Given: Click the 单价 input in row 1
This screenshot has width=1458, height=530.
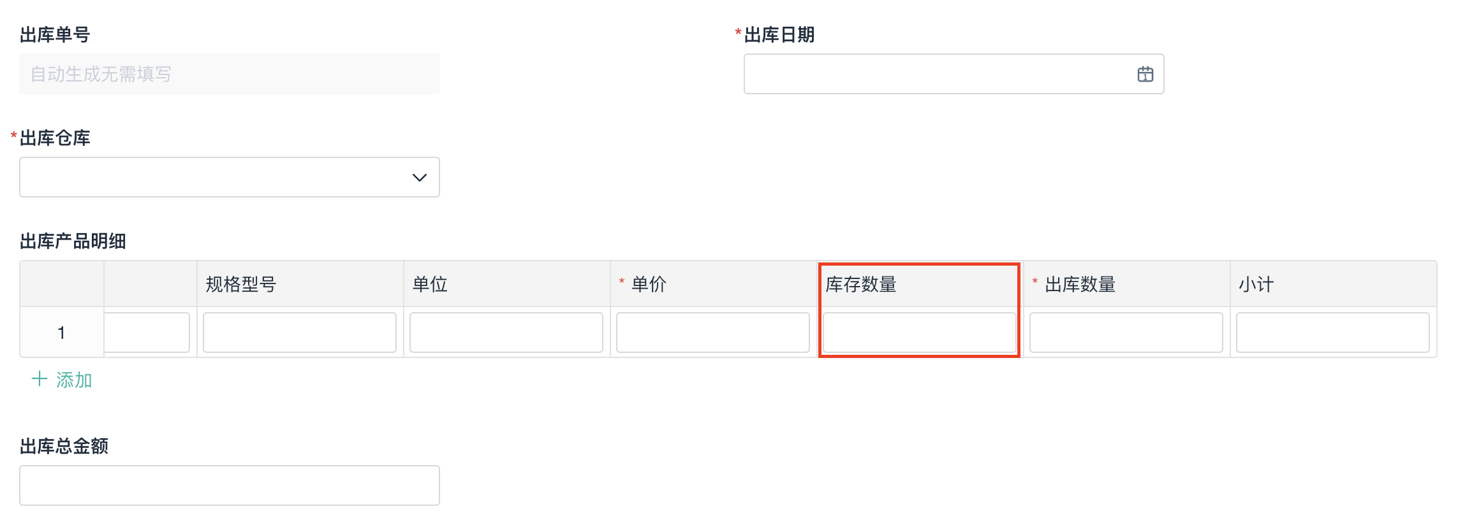Looking at the screenshot, I should click(713, 333).
